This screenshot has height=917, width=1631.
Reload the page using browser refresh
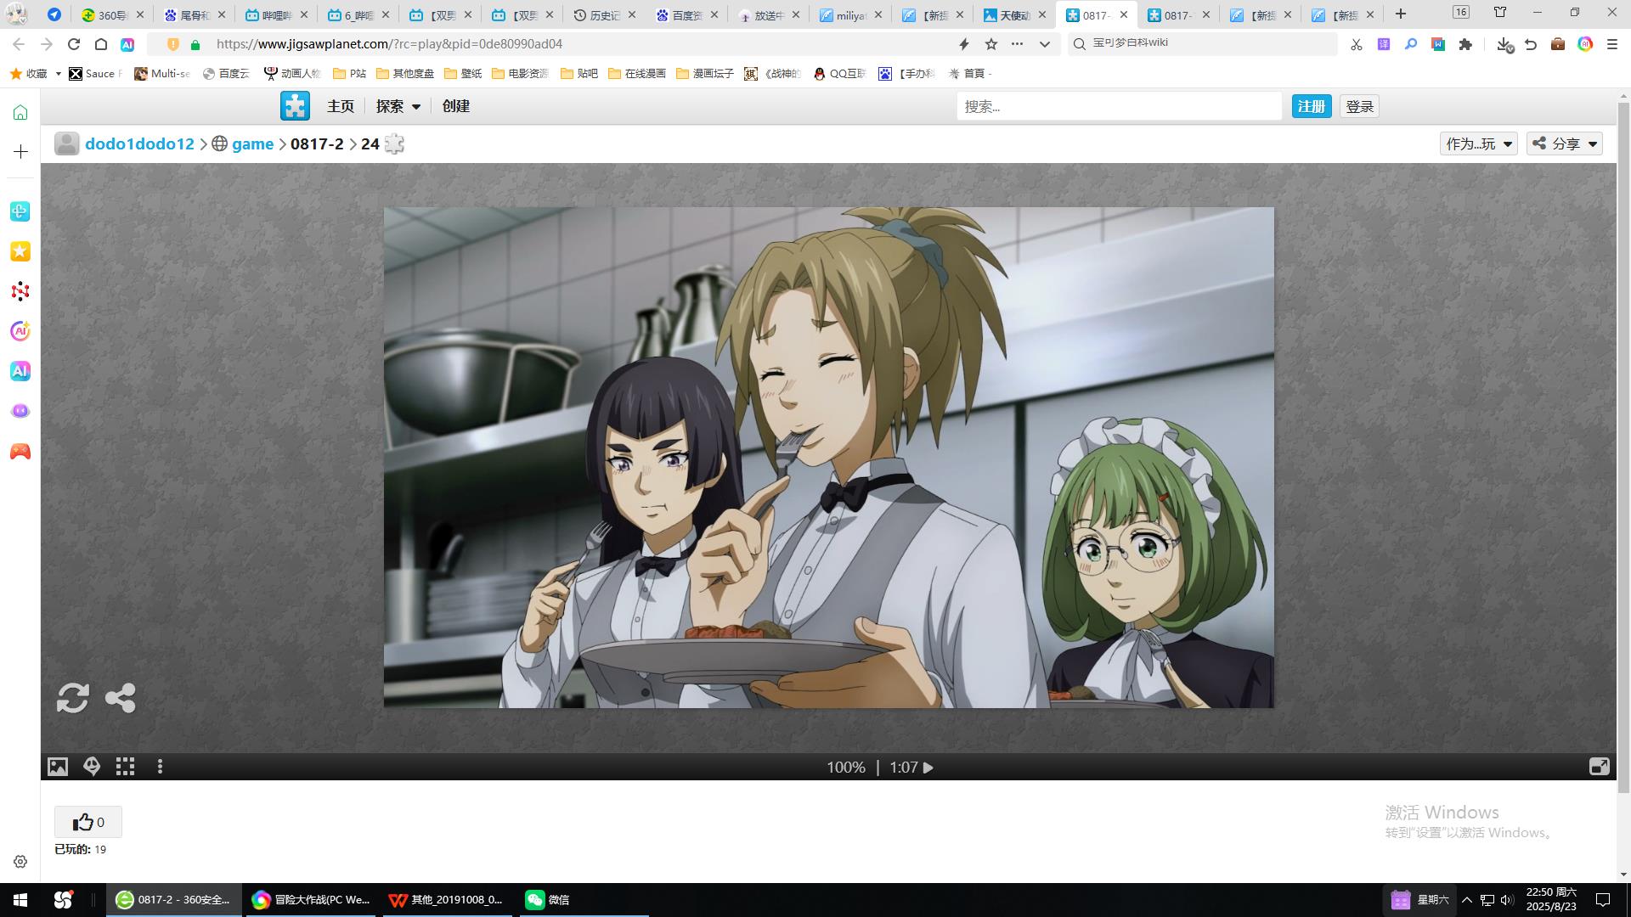[x=74, y=44]
